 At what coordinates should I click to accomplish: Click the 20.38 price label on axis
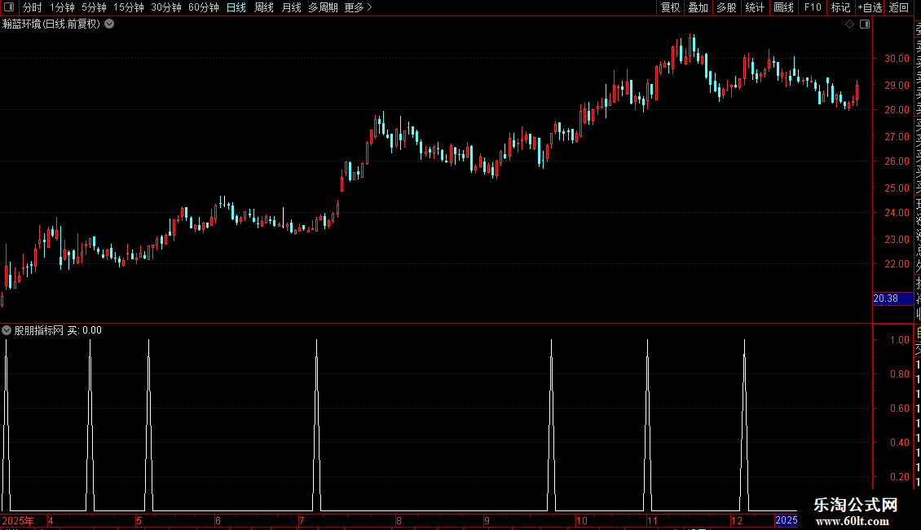pyautogui.click(x=893, y=298)
